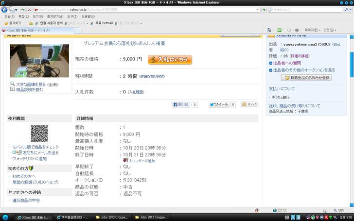Screen dimensions: 354x221
Task: Click the Facebook Like button
Action: click(x=181, y=104)
